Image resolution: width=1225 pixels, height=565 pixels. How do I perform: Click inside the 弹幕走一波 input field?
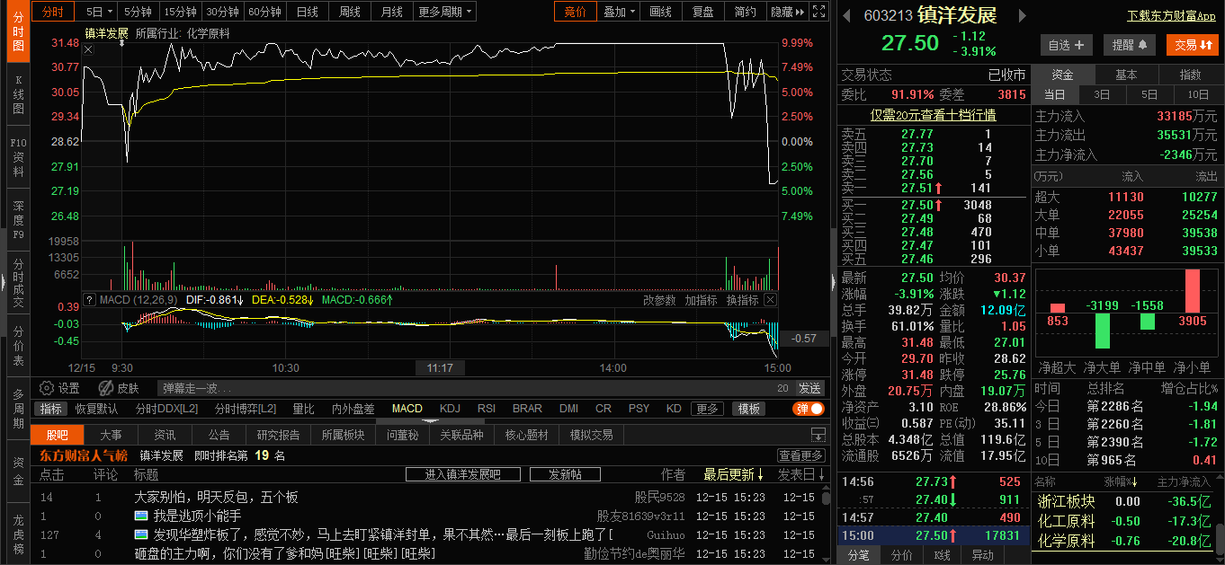tap(475, 388)
